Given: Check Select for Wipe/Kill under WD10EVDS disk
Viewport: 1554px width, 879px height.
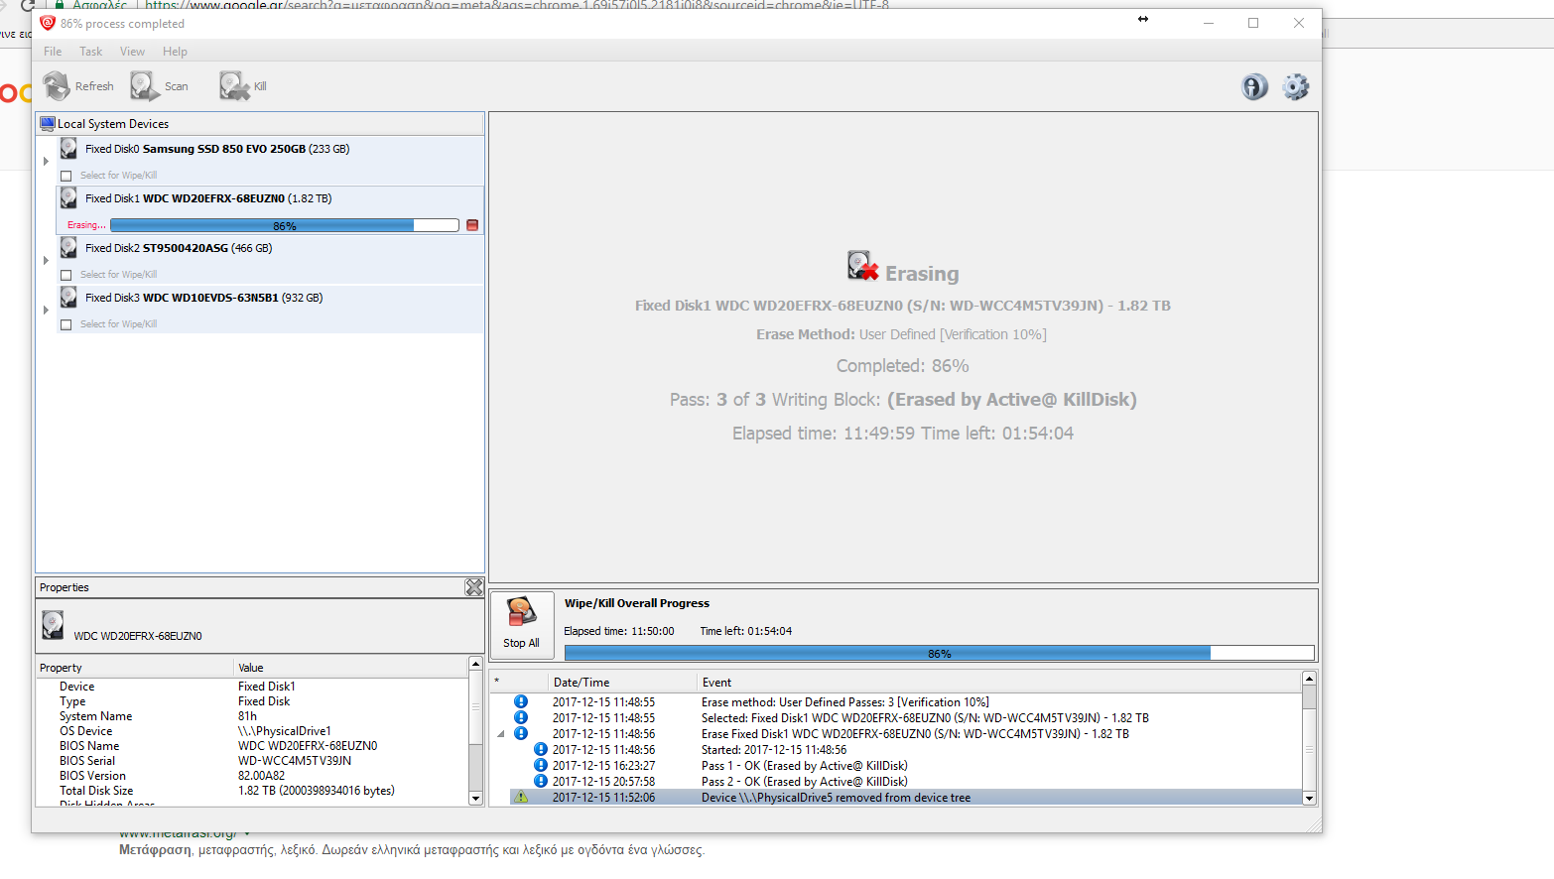Looking at the screenshot, I should [66, 324].
